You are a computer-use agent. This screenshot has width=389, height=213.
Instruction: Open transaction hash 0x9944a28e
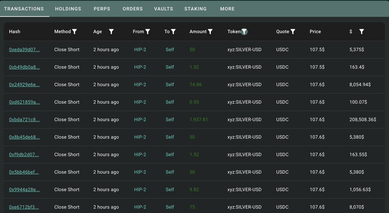pos(24,190)
